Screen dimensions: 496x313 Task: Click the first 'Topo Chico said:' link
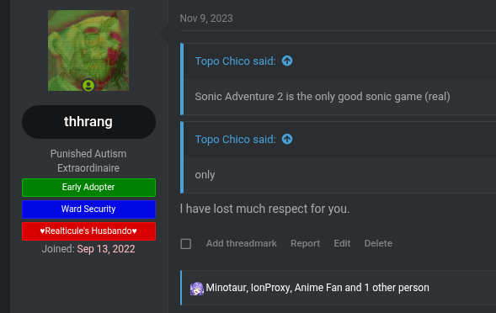[235, 61]
